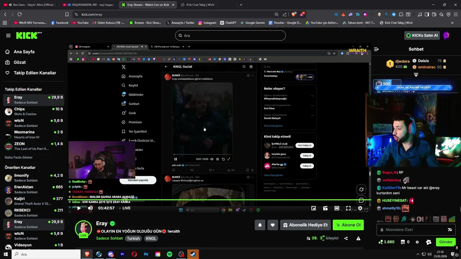The width and height of the screenshot is (461, 259).
Task: Open Brave Shields icon
Action: pyautogui.click(x=294, y=14)
